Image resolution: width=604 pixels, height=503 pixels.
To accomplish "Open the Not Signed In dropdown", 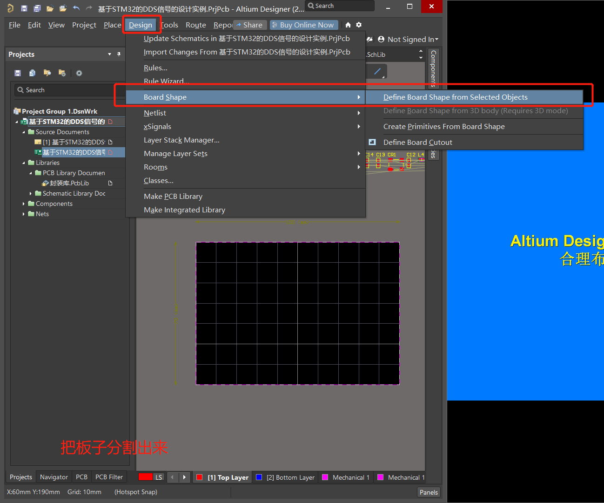I will click(x=437, y=39).
